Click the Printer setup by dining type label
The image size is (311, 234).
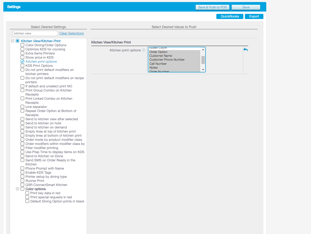click(46, 176)
